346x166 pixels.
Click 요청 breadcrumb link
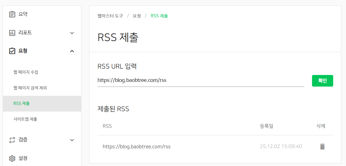pos(137,16)
